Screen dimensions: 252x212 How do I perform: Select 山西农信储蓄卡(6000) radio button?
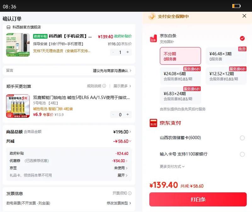pos(242,138)
